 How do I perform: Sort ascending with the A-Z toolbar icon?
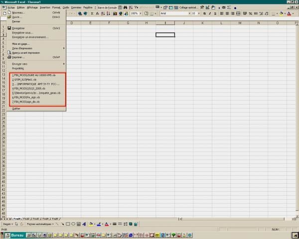coord(103,13)
